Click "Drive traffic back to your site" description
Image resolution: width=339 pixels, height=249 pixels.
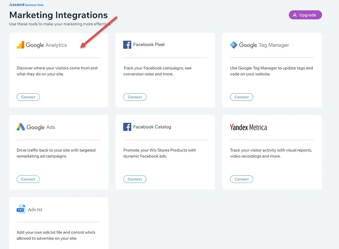(56, 153)
